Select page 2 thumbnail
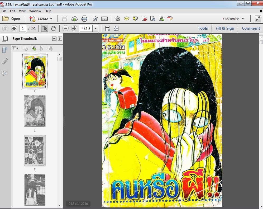This screenshot has width=263, height=209. pos(35,111)
